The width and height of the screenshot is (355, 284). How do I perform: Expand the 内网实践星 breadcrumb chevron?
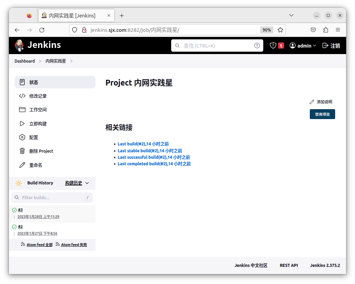click(71, 61)
